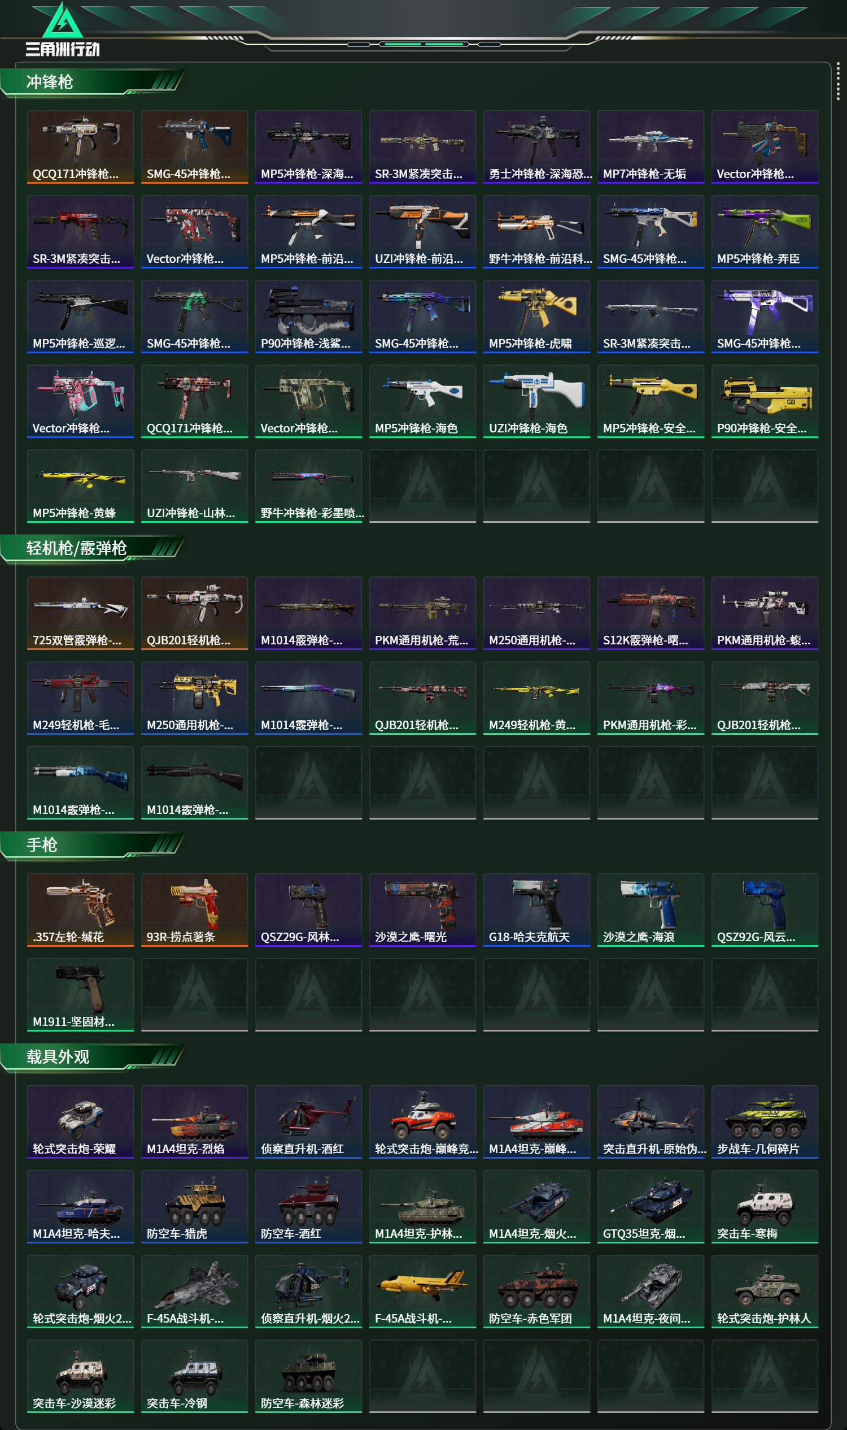Pick the 步战车-几何碎片 vehicle skin

point(765,1121)
